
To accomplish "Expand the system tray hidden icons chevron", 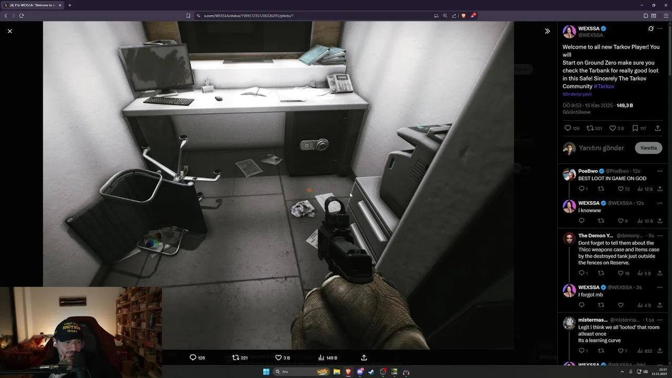I will [621, 372].
